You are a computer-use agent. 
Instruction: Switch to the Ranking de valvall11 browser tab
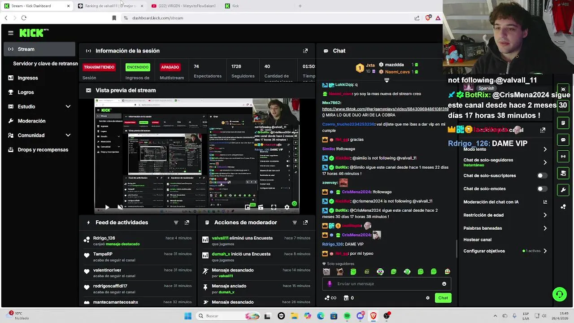point(111,6)
